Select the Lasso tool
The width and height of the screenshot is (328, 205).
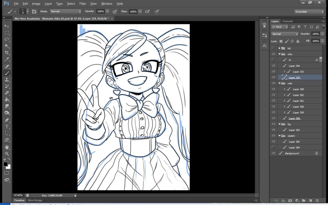[7, 39]
